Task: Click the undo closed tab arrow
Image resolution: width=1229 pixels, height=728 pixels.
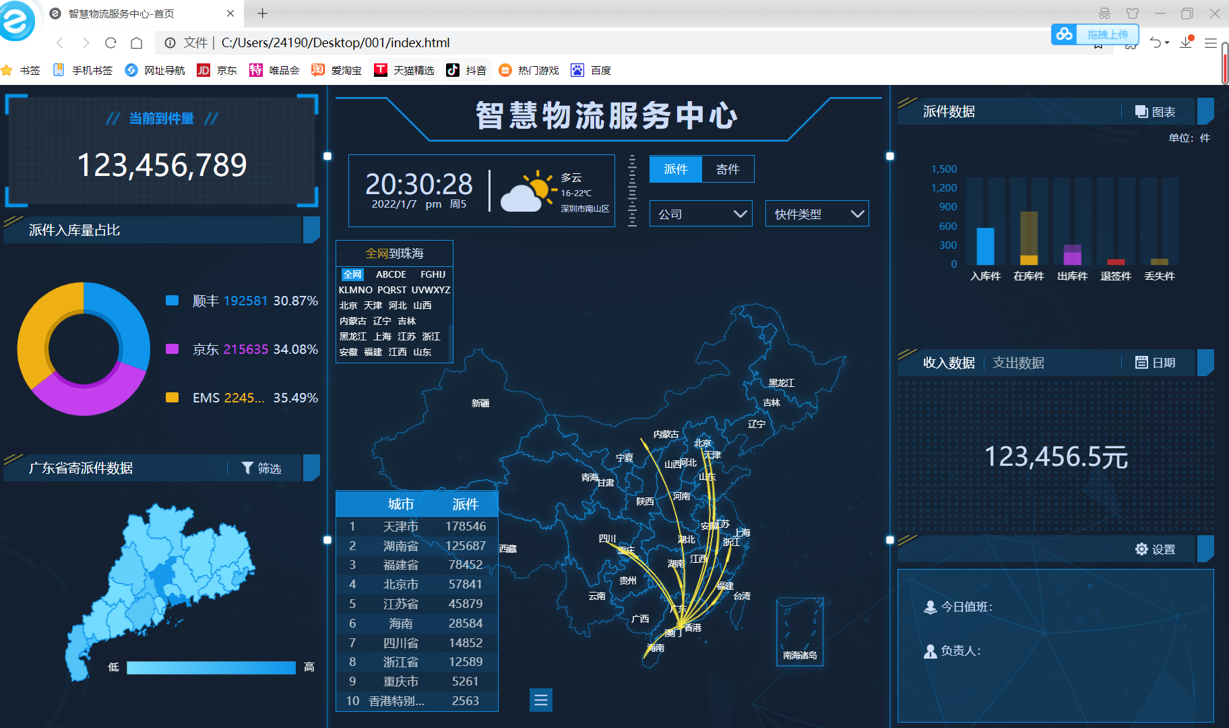Action: click(x=1156, y=43)
